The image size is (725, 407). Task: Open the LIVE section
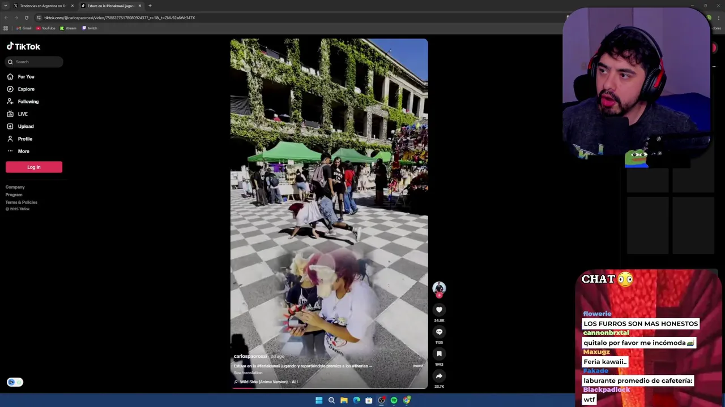18,114
